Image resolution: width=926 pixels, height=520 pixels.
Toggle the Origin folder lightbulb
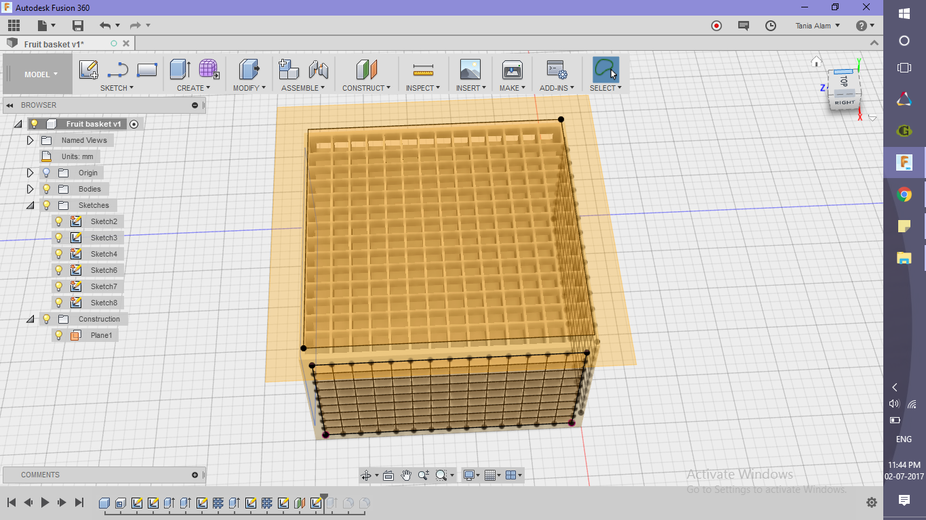click(x=47, y=173)
